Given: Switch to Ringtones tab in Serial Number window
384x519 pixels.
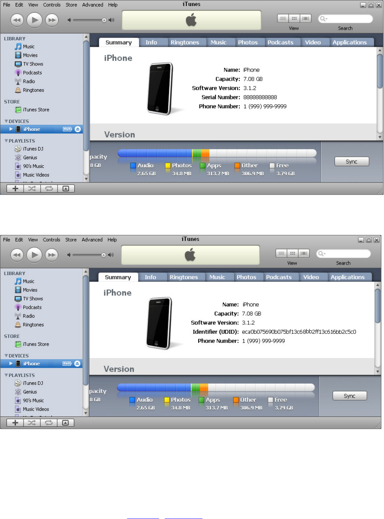Looking at the screenshot, I should [x=185, y=42].
